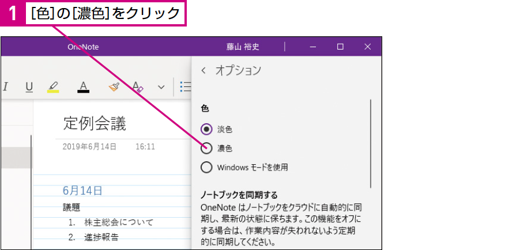Enable Windows モードを使用 radio button

pos(206,168)
